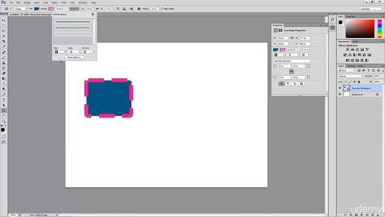Select the Move tool
385x217 pixels.
(4, 20)
